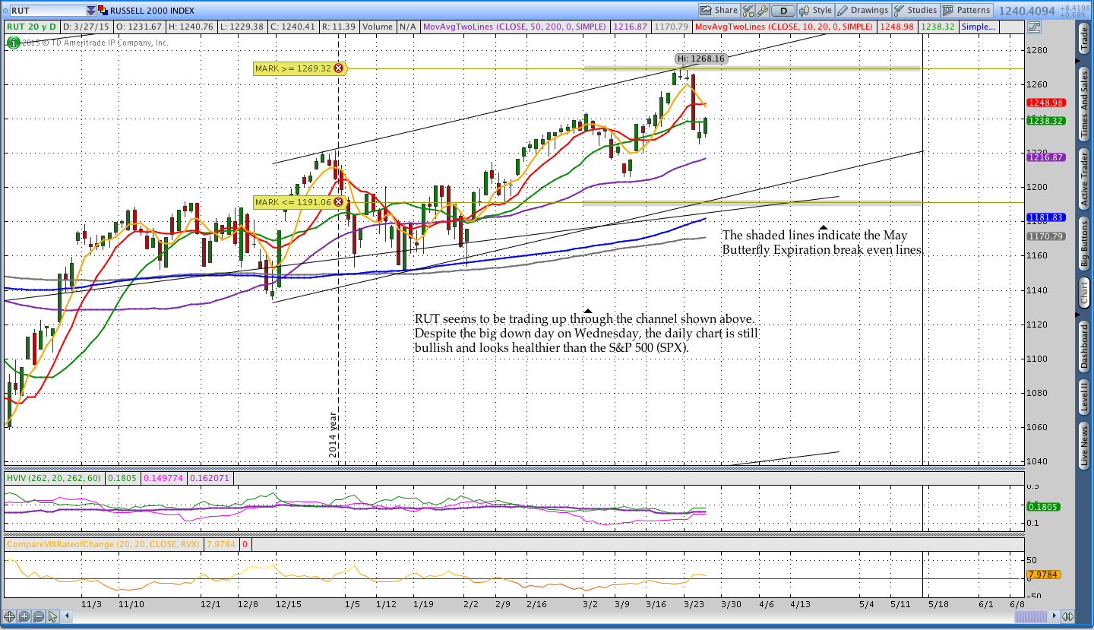This screenshot has height=630, width=1094.
Task: Click the RUT 20 y D chart label
Action: [31, 27]
